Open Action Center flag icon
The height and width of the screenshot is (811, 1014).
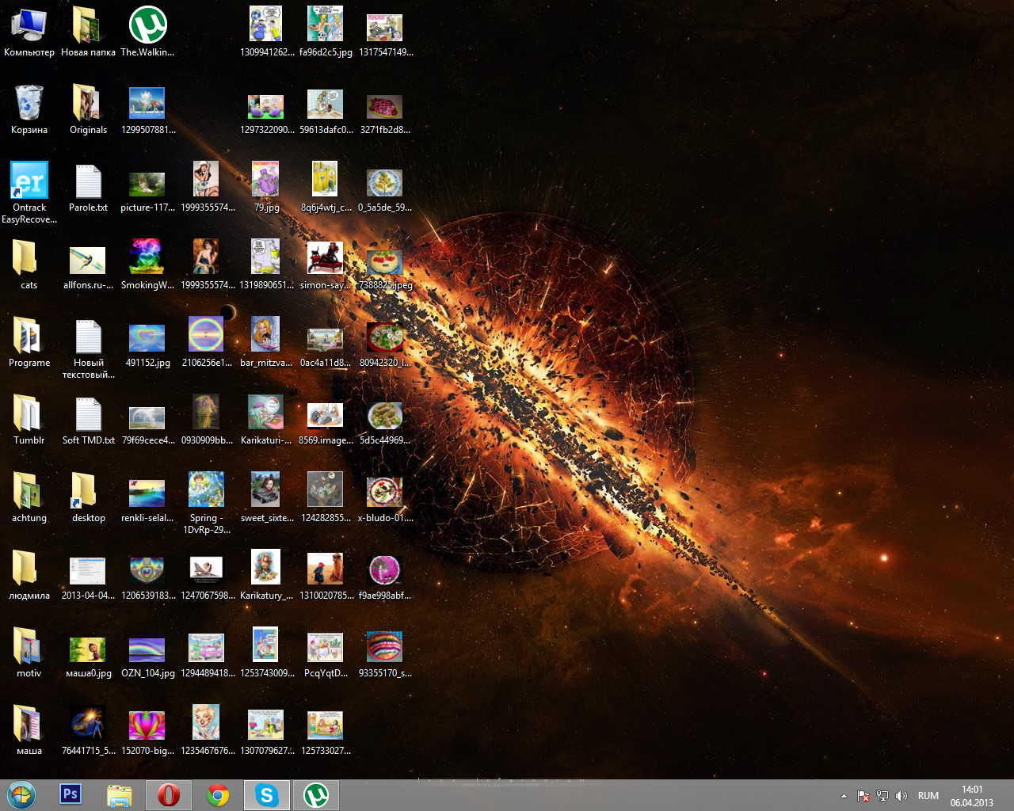tap(863, 796)
